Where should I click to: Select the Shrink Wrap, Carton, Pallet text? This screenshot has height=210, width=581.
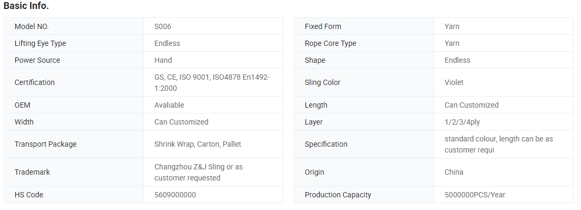198,144
